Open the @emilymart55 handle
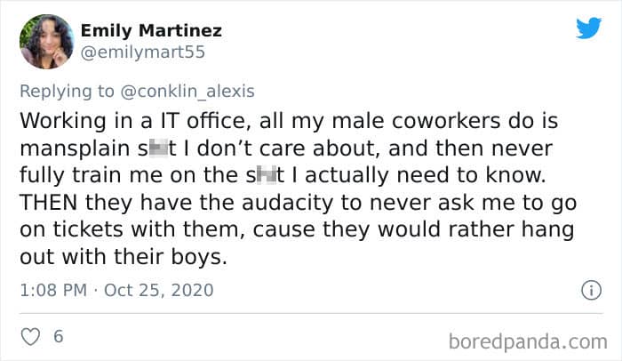The width and height of the screenshot is (622, 361). coord(142,52)
